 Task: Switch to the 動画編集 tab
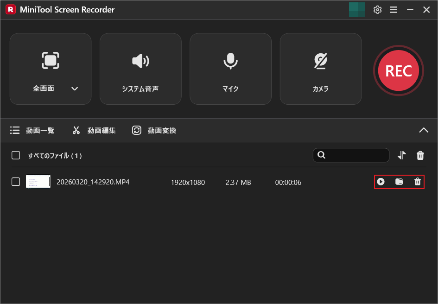click(93, 130)
